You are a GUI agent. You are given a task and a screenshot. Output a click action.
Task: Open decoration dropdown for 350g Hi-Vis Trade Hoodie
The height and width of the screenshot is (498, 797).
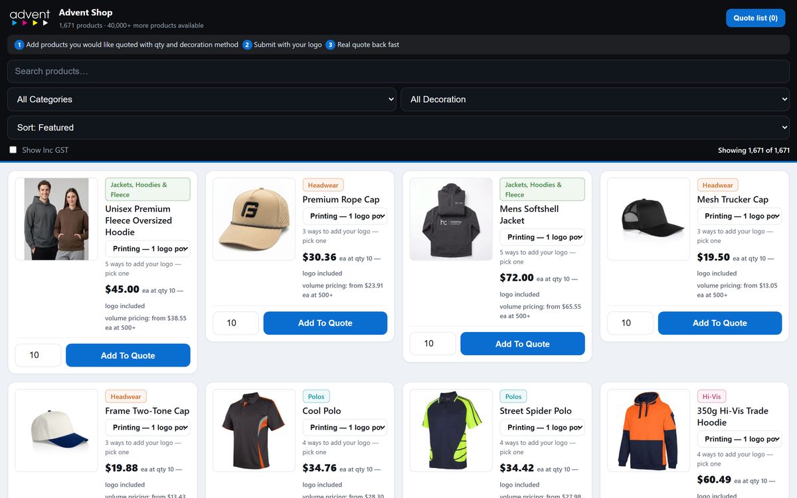pos(739,439)
